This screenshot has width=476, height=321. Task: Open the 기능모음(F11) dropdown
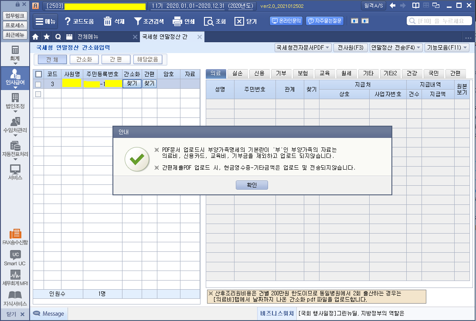pos(447,47)
